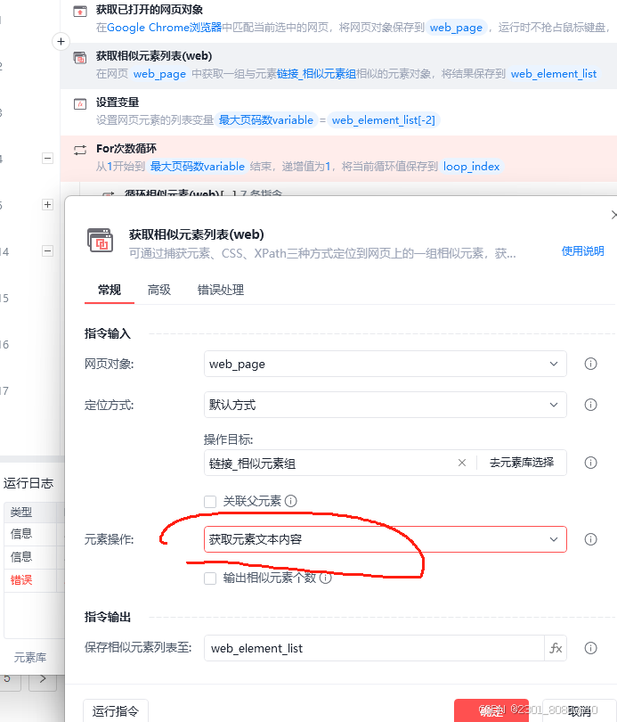
Task: Click the plus button to insert a step
Action: tap(61, 41)
